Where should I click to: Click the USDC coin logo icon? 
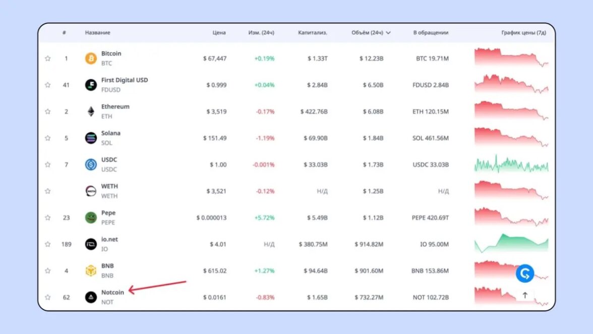point(91,164)
